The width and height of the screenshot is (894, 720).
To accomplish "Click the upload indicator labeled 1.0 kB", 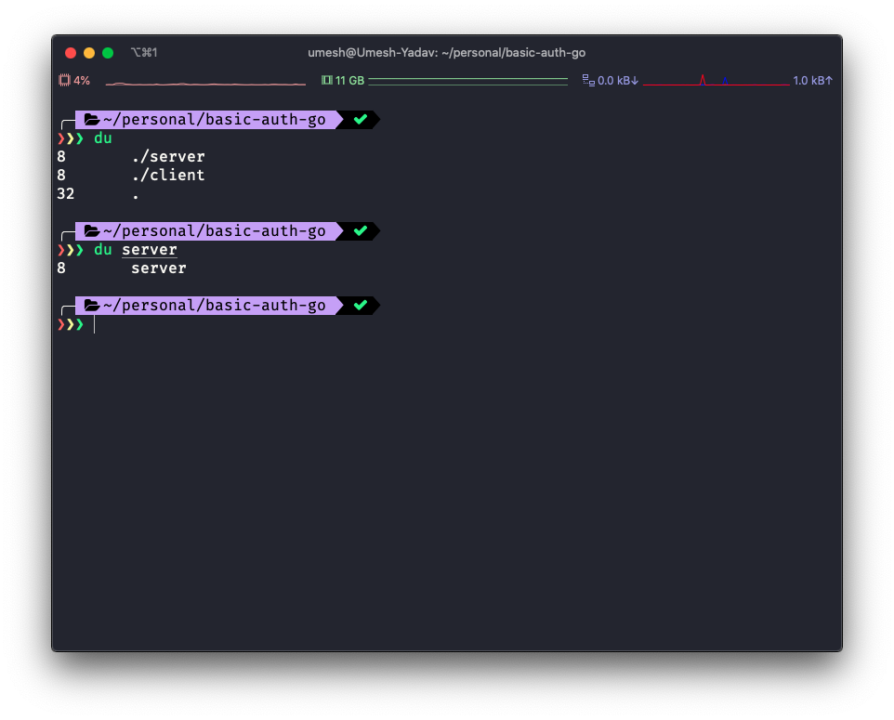I will pyautogui.click(x=812, y=81).
